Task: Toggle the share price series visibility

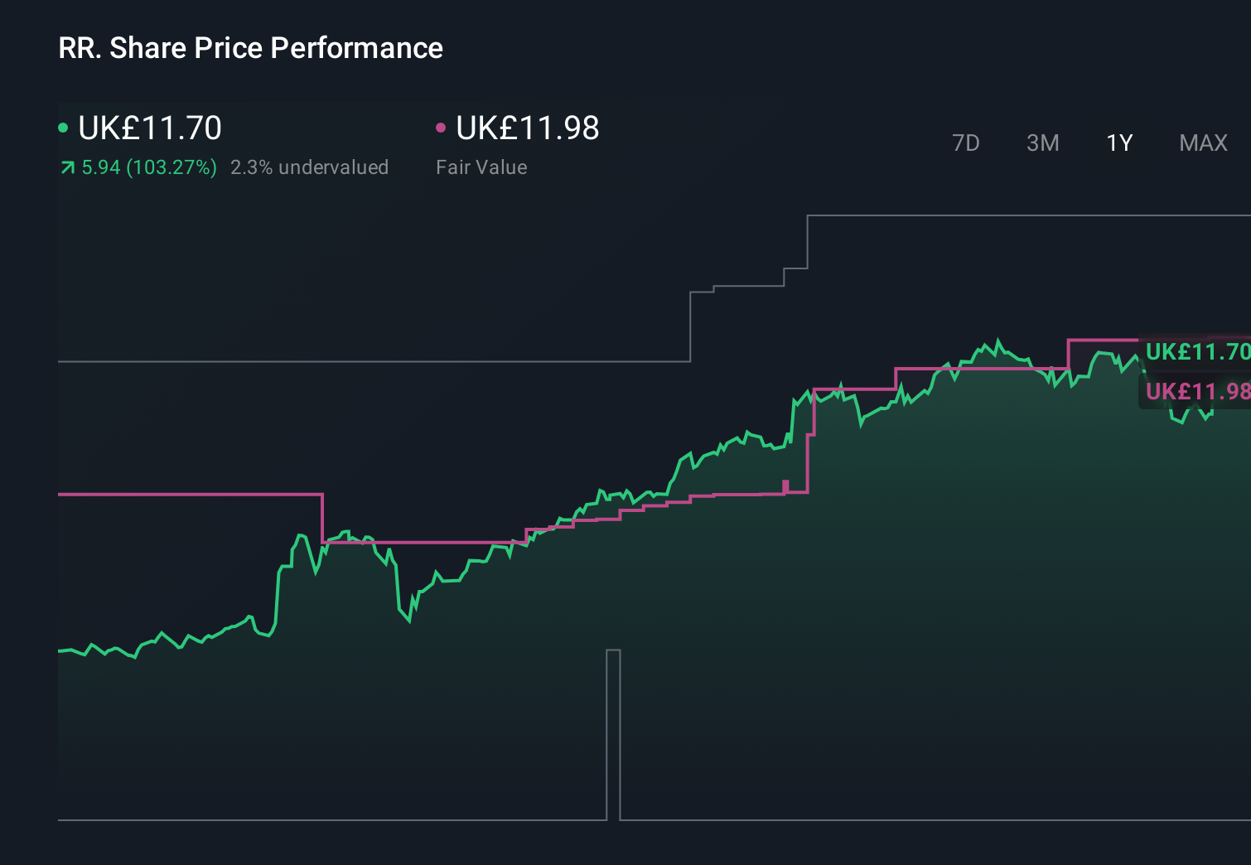Action: (x=62, y=128)
